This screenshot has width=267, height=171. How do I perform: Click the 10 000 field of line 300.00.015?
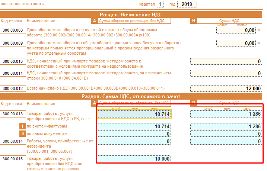coord(134,159)
